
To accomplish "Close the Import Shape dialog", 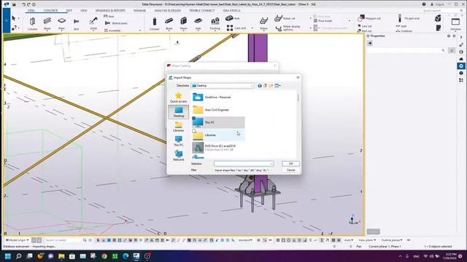I will point(298,78).
